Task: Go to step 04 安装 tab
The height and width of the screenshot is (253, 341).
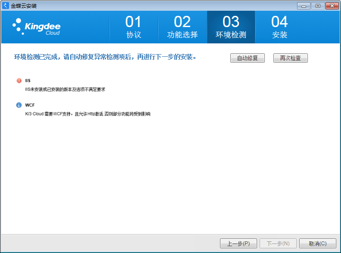Action: (x=280, y=27)
